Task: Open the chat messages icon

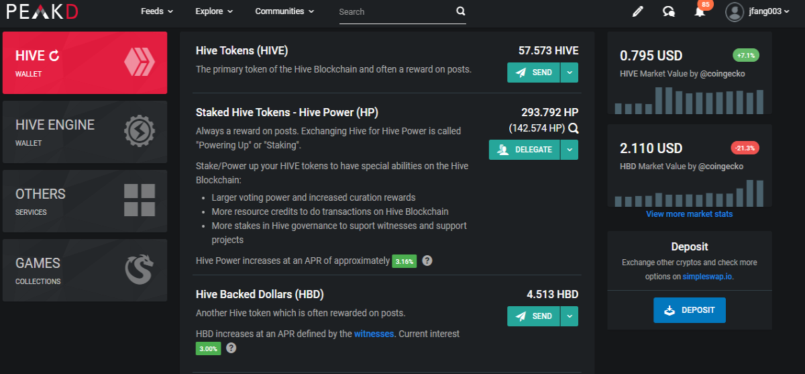Action: tap(669, 11)
